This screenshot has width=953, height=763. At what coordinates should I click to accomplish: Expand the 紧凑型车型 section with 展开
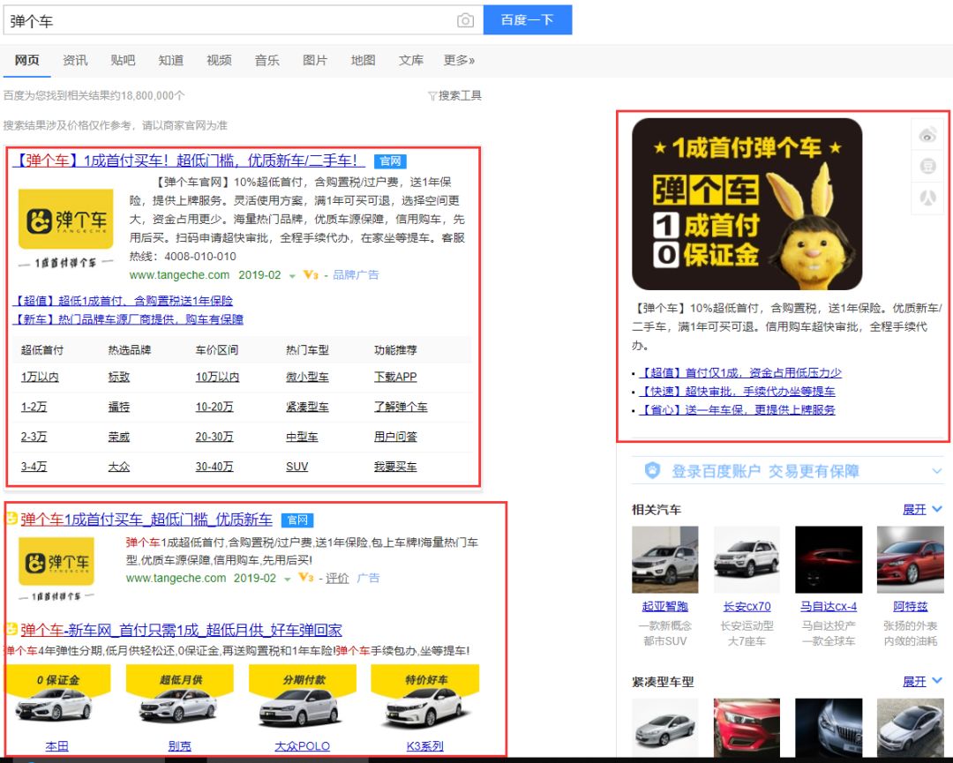pyautogui.click(x=922, y=682)
